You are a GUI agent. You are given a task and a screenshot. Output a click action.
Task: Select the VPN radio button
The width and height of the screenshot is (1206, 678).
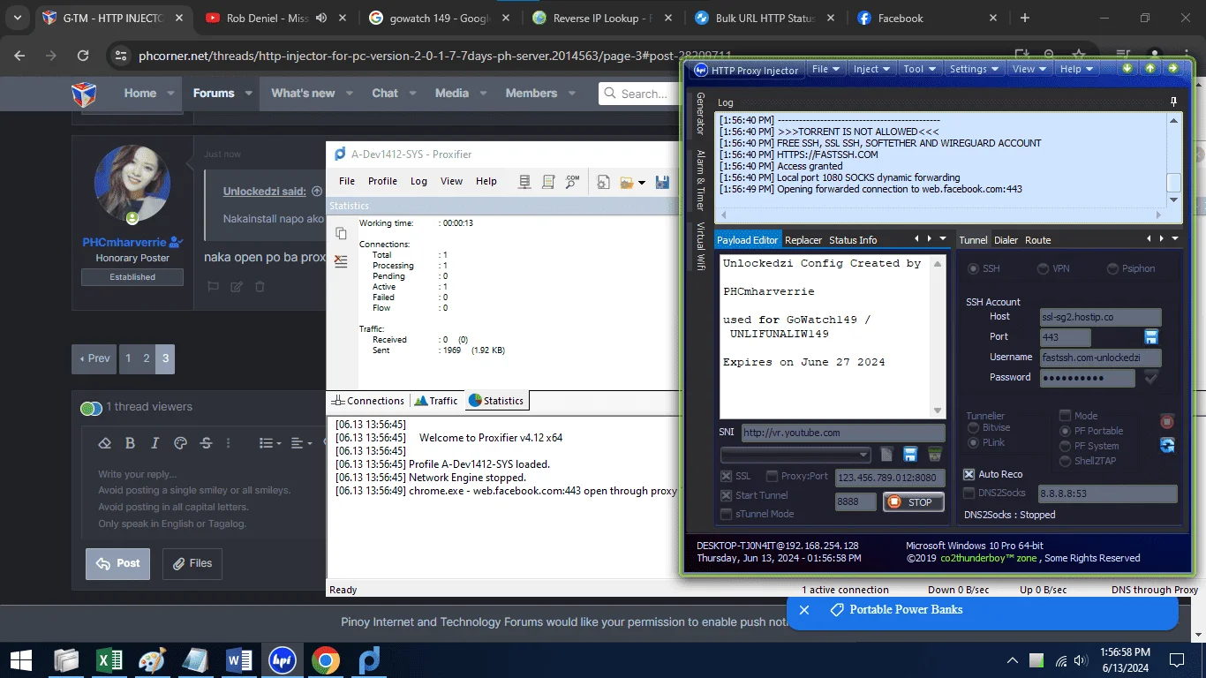tap(1044, 268)
